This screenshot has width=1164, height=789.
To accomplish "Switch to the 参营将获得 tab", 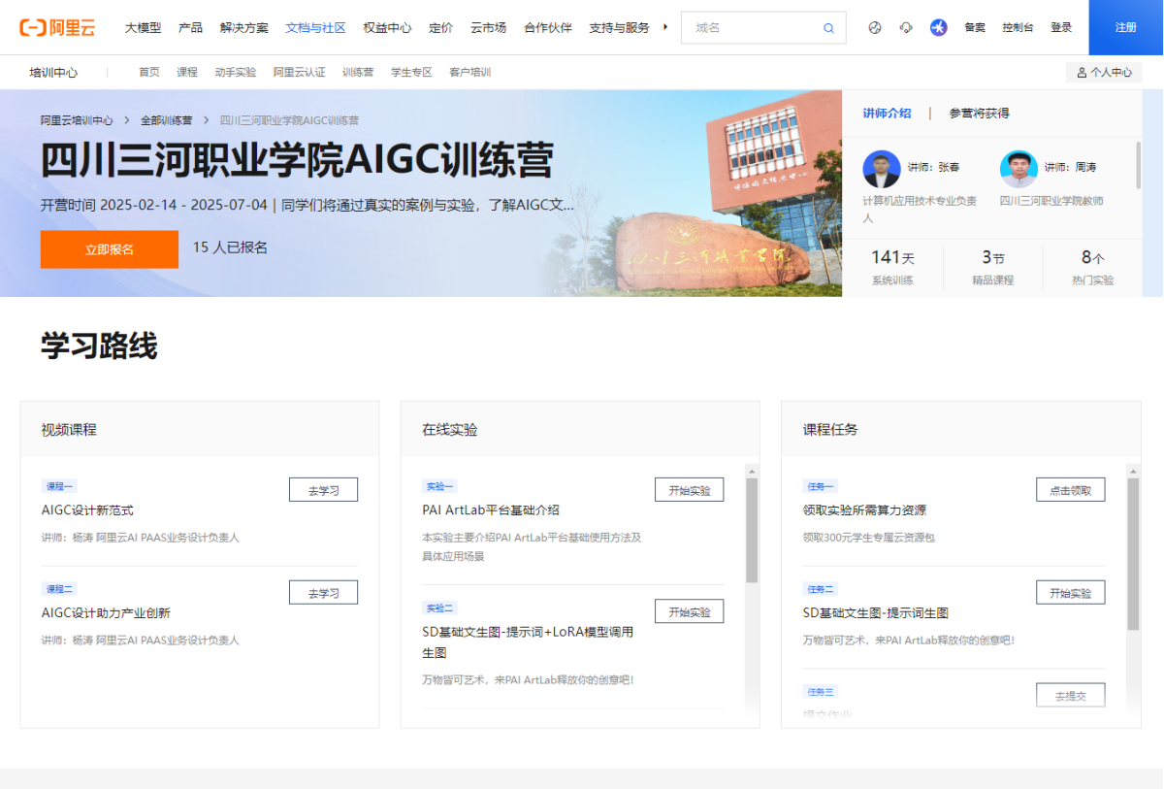I will [982, 113].
